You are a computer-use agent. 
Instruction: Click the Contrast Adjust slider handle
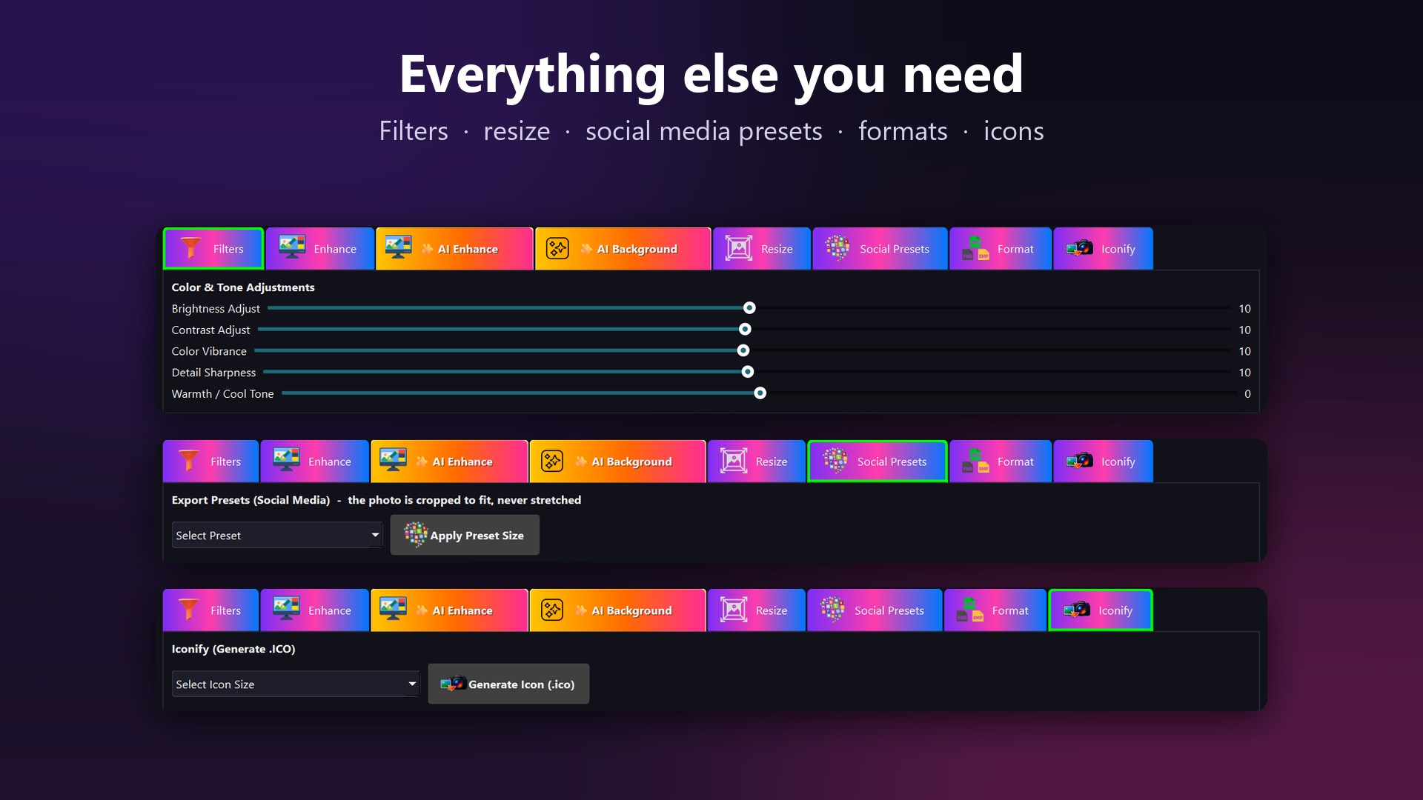pyautogui.click(x=745, y=330)
